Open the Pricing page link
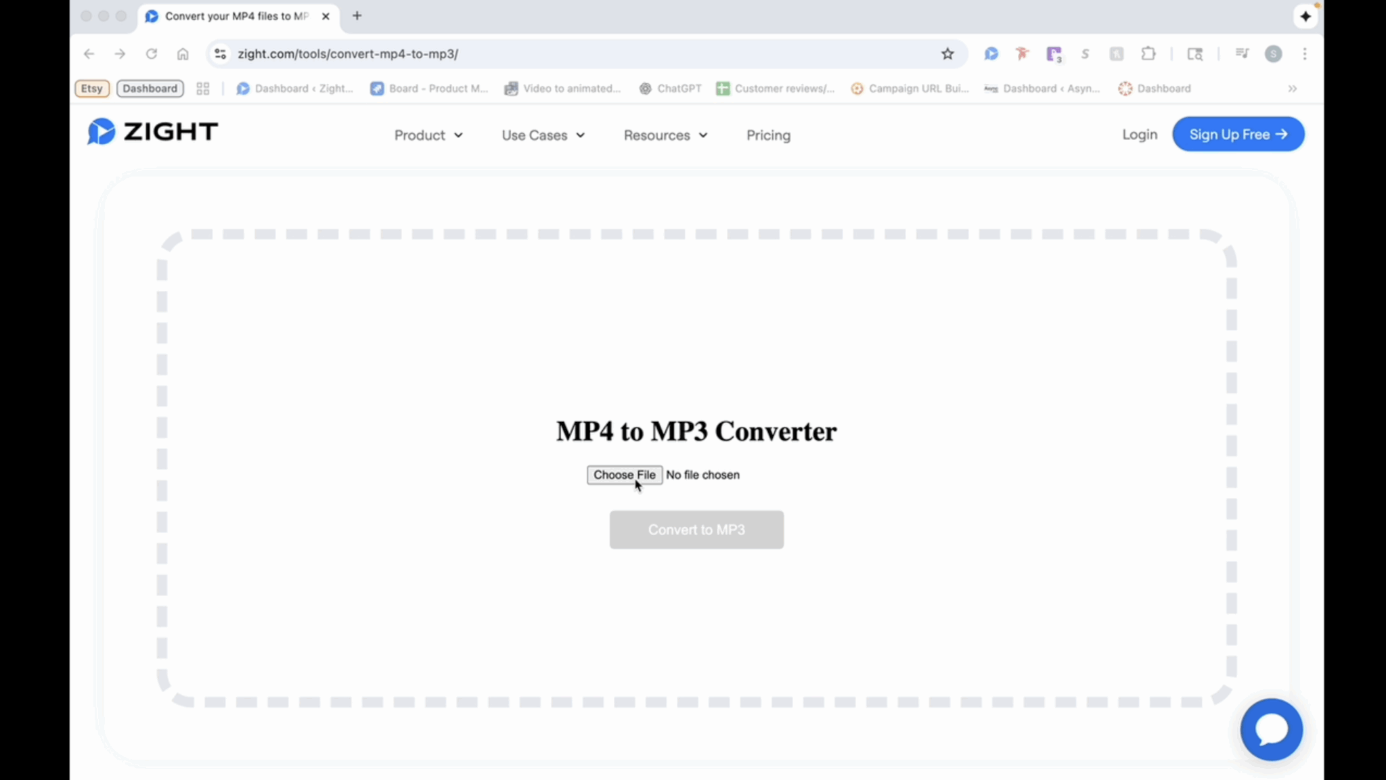 [768, 135]
